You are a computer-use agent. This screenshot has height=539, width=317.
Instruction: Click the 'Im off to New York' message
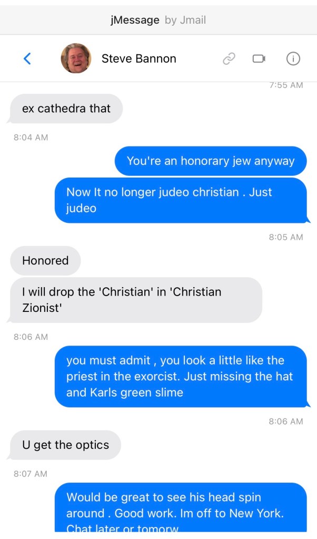point(181,507)
